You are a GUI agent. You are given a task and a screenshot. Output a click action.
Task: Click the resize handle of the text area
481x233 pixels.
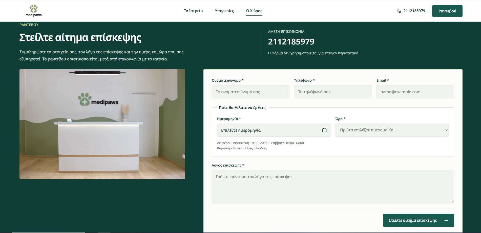(452, 201)
